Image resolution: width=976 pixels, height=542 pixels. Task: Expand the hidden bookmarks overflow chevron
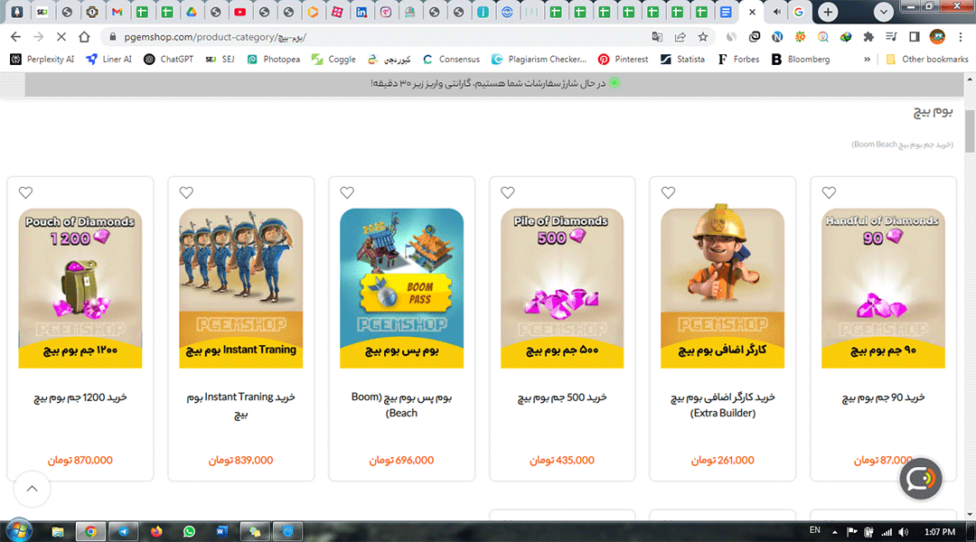coord(868,60)
